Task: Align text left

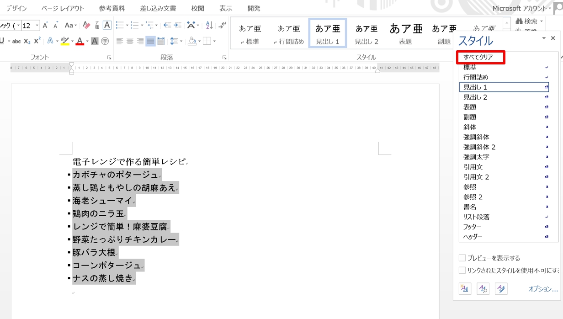Action: [120, 41]
